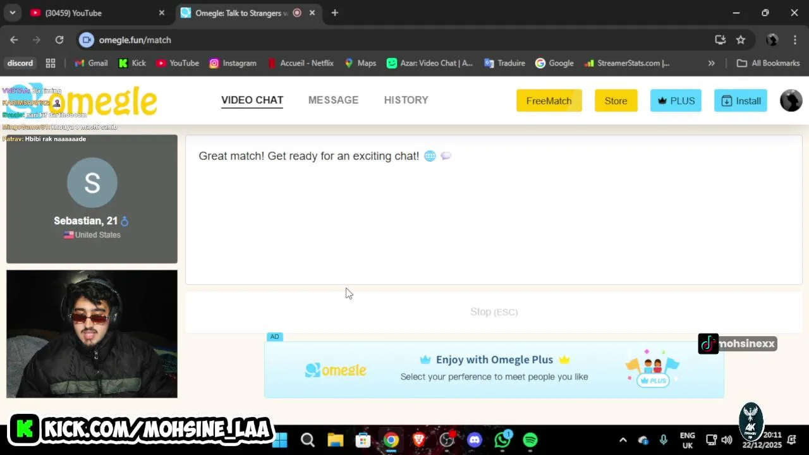Viewport: 809px width, 455px height.
Task: Open the Chrome profile avatar
Action: pos(772,40)
